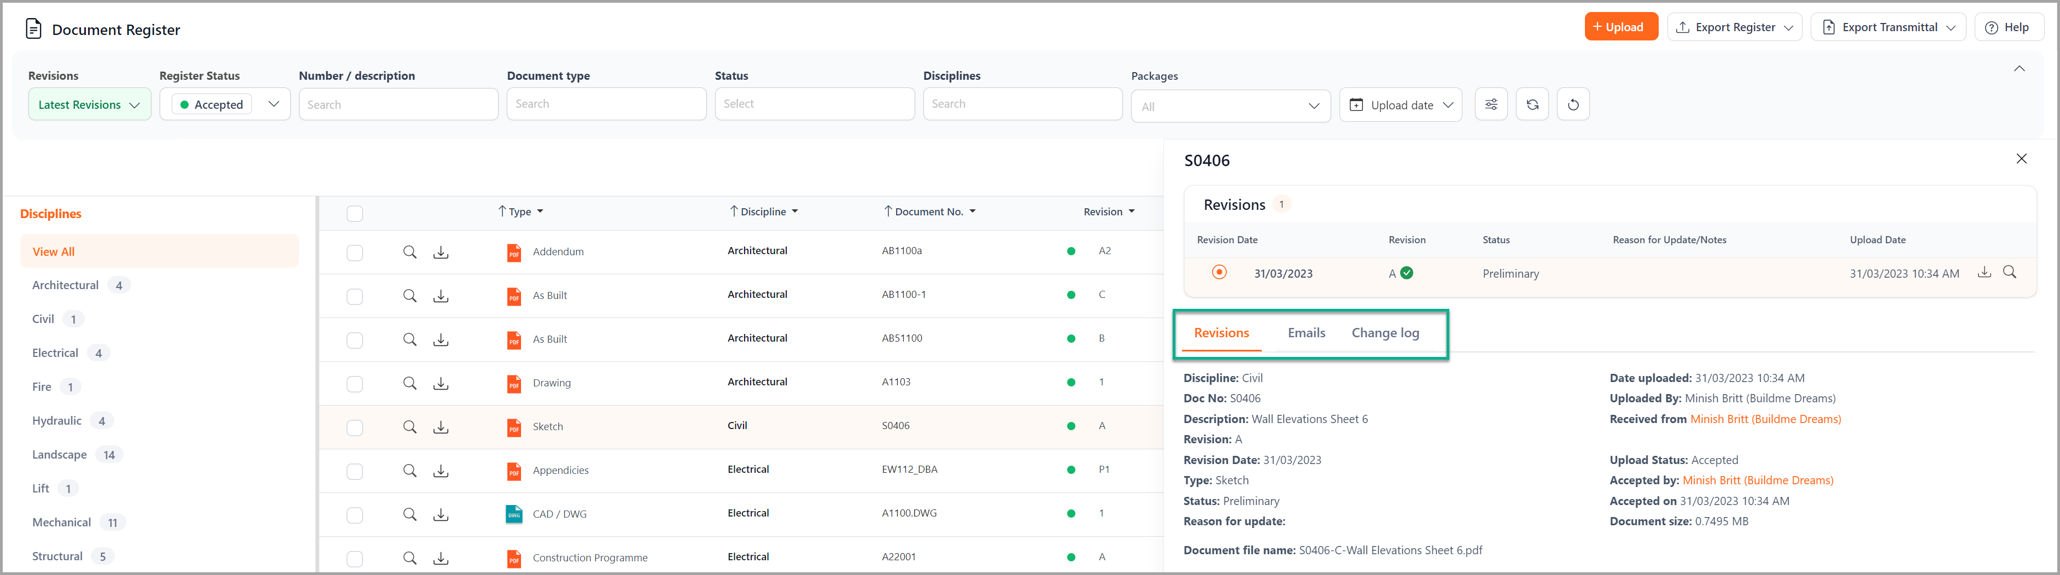This screenshot has width=2060, height=575.
Task: Expand the Latest Revisions dropdown
Action: pyautogui.click(x=89, y=104)
